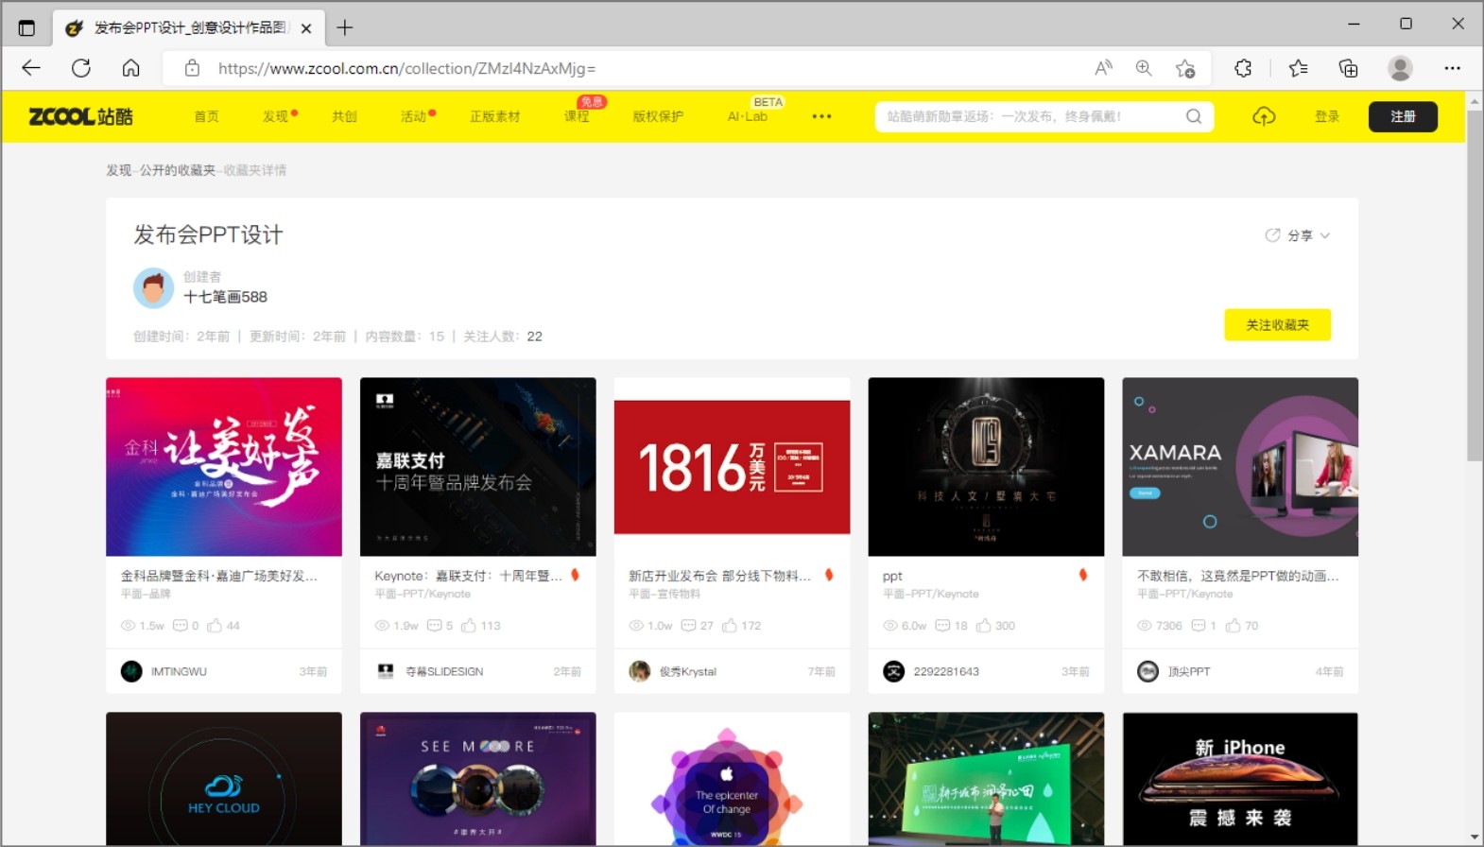Viewport: 1484px width, 847px height.
Task: Open the upload cloud icon
Action: [1264, 116]
